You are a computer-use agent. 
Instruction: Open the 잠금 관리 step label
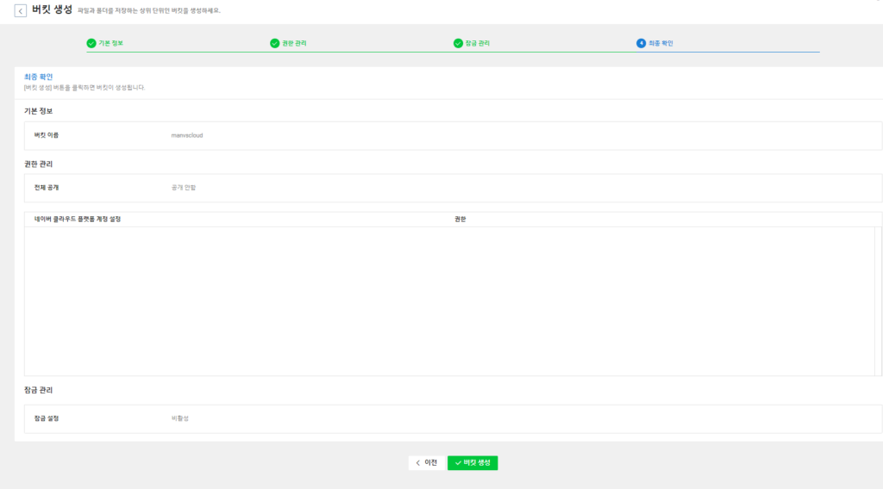[x=478, y=43]
